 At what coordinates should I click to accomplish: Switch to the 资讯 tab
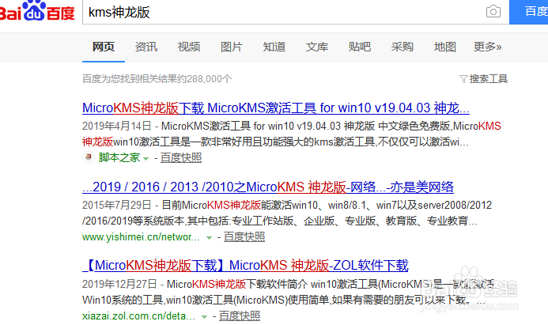[146, 47]
